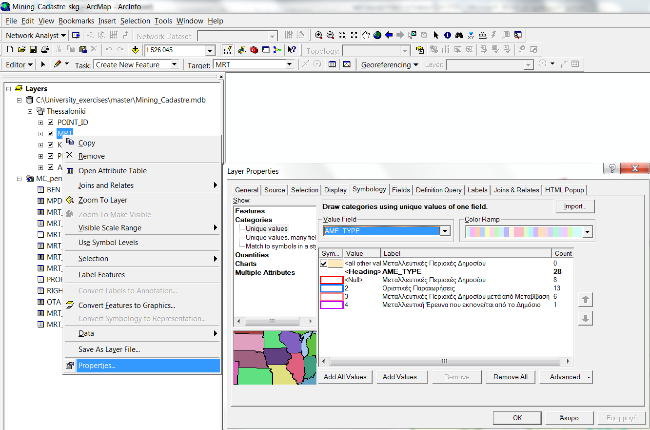Click the Fixed Zoom In icon
The image size is (650, 430).
tap(342, 35)
